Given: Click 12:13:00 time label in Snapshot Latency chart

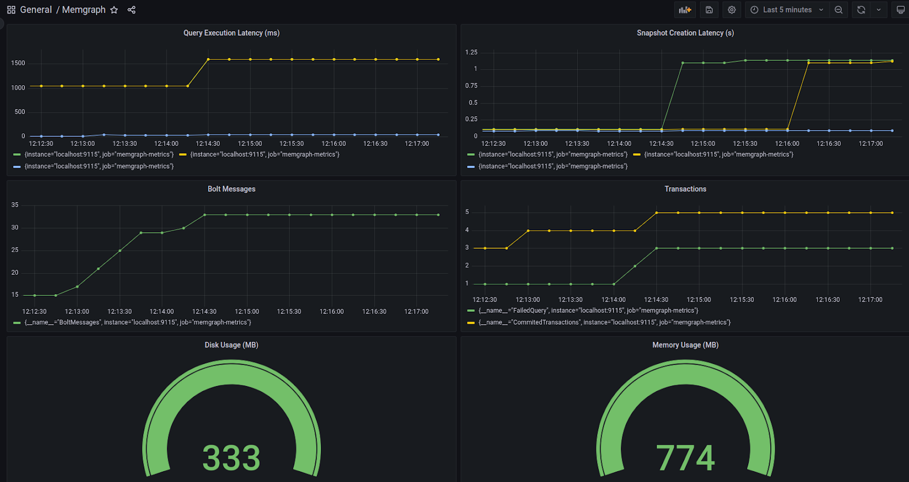Looking at the screenshot, I should (535, 144).
